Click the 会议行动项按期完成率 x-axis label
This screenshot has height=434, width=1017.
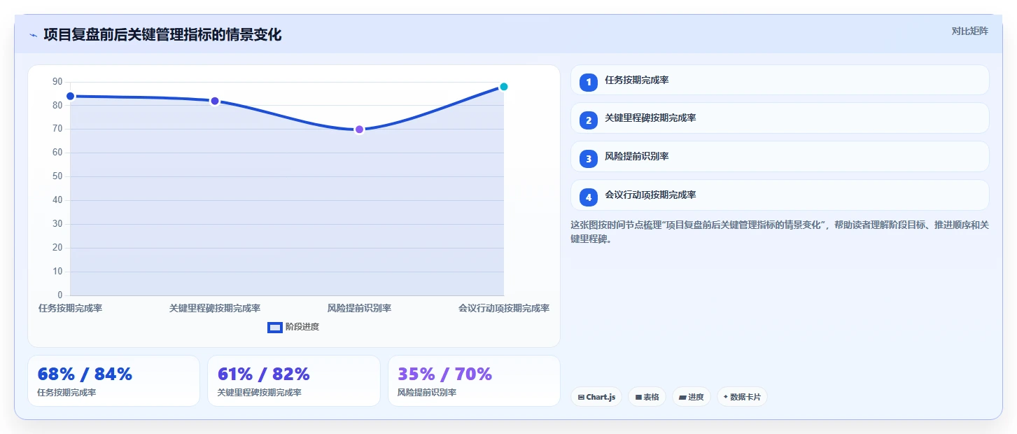pyautogui.click(x=504, y=308)
